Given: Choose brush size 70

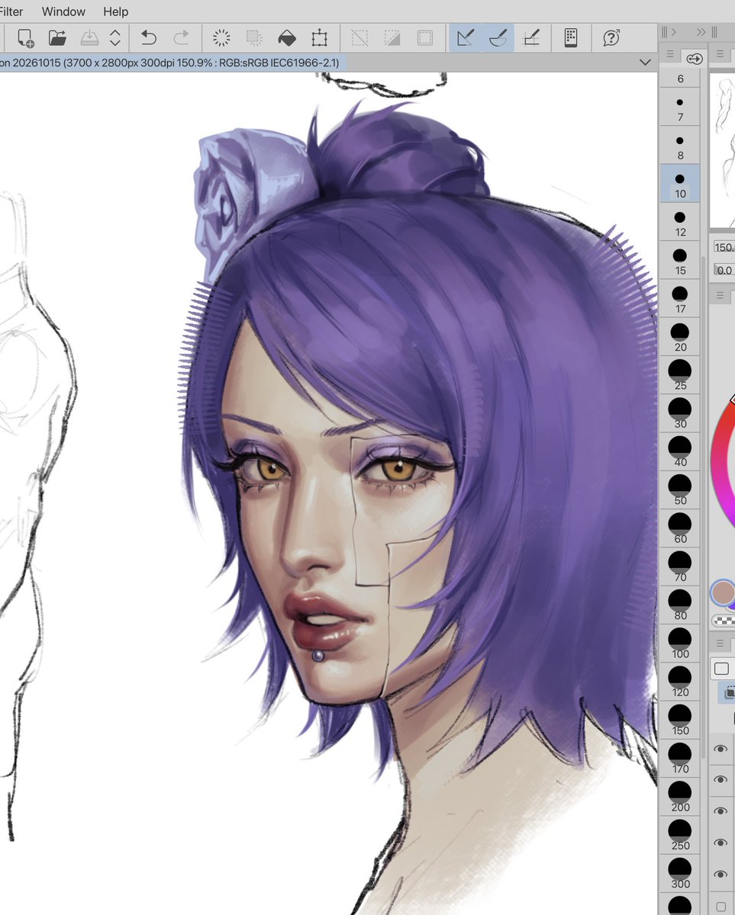Looking at the screenshot, I should point(680,566).
